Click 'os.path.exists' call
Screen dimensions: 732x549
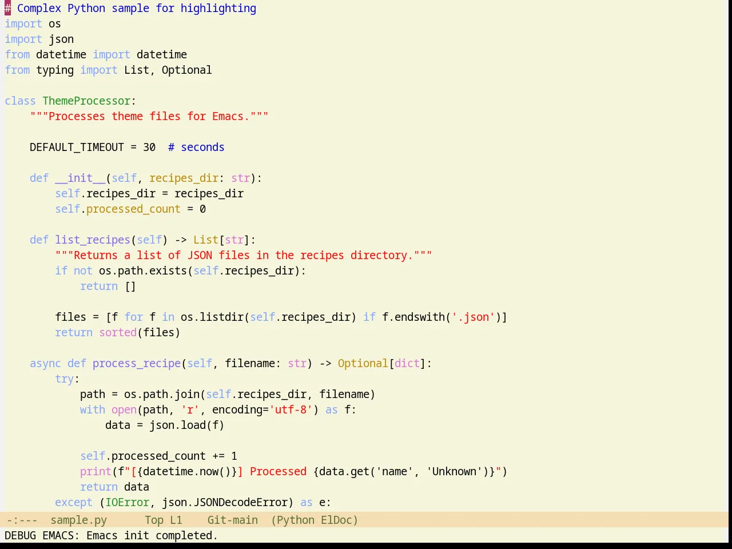[143, 270]
